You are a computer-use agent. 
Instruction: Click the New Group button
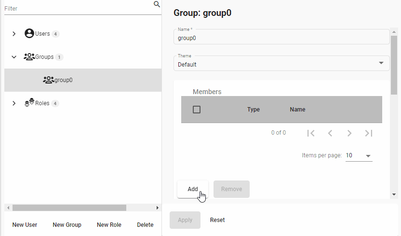67,225
